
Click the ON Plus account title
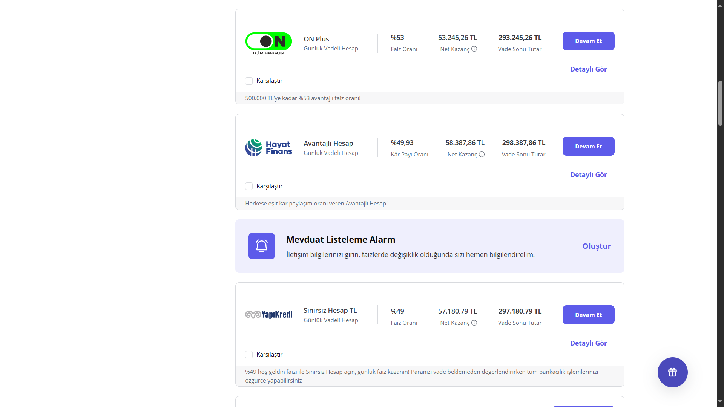pyautogui.click(x=316, y=39)
